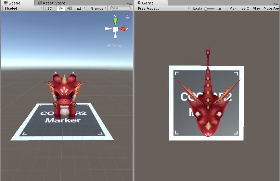Toggle the scene gizmo lock icon
Screen dimensions: 280x181
127,17
